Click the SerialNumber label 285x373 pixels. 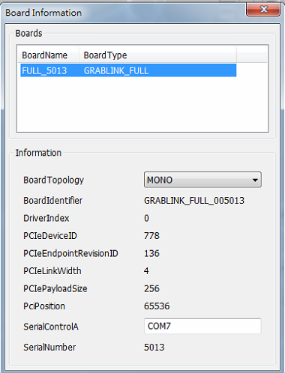click(49, 348)
